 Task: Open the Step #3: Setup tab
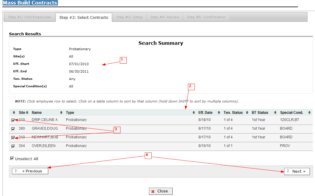(x=129, y=17)
